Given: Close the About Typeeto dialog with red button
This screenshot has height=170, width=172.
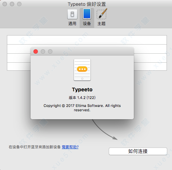Looking at the screenshot, I should [36, 51].
